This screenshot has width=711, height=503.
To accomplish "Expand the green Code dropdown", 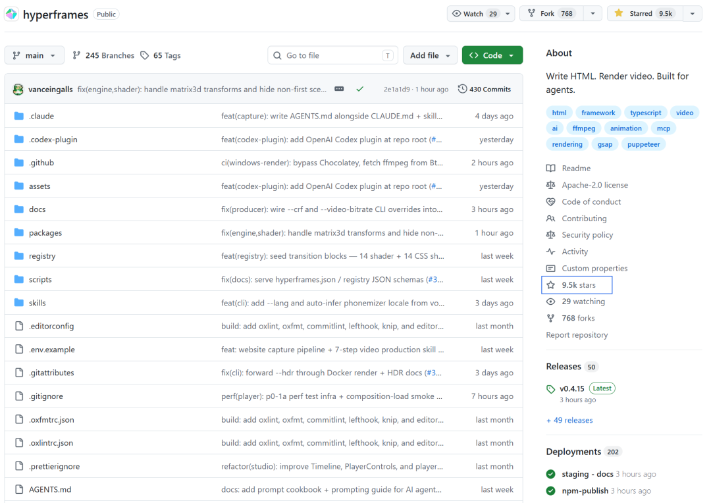I will click(492, 56).
